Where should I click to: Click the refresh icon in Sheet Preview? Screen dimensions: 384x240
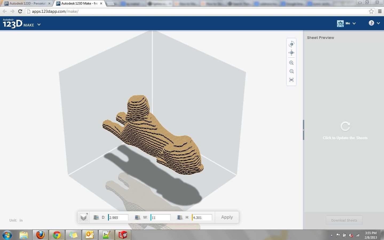345,126
